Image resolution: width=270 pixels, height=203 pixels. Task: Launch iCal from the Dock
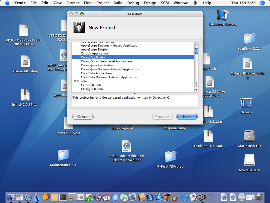click(x=107, y=197)
